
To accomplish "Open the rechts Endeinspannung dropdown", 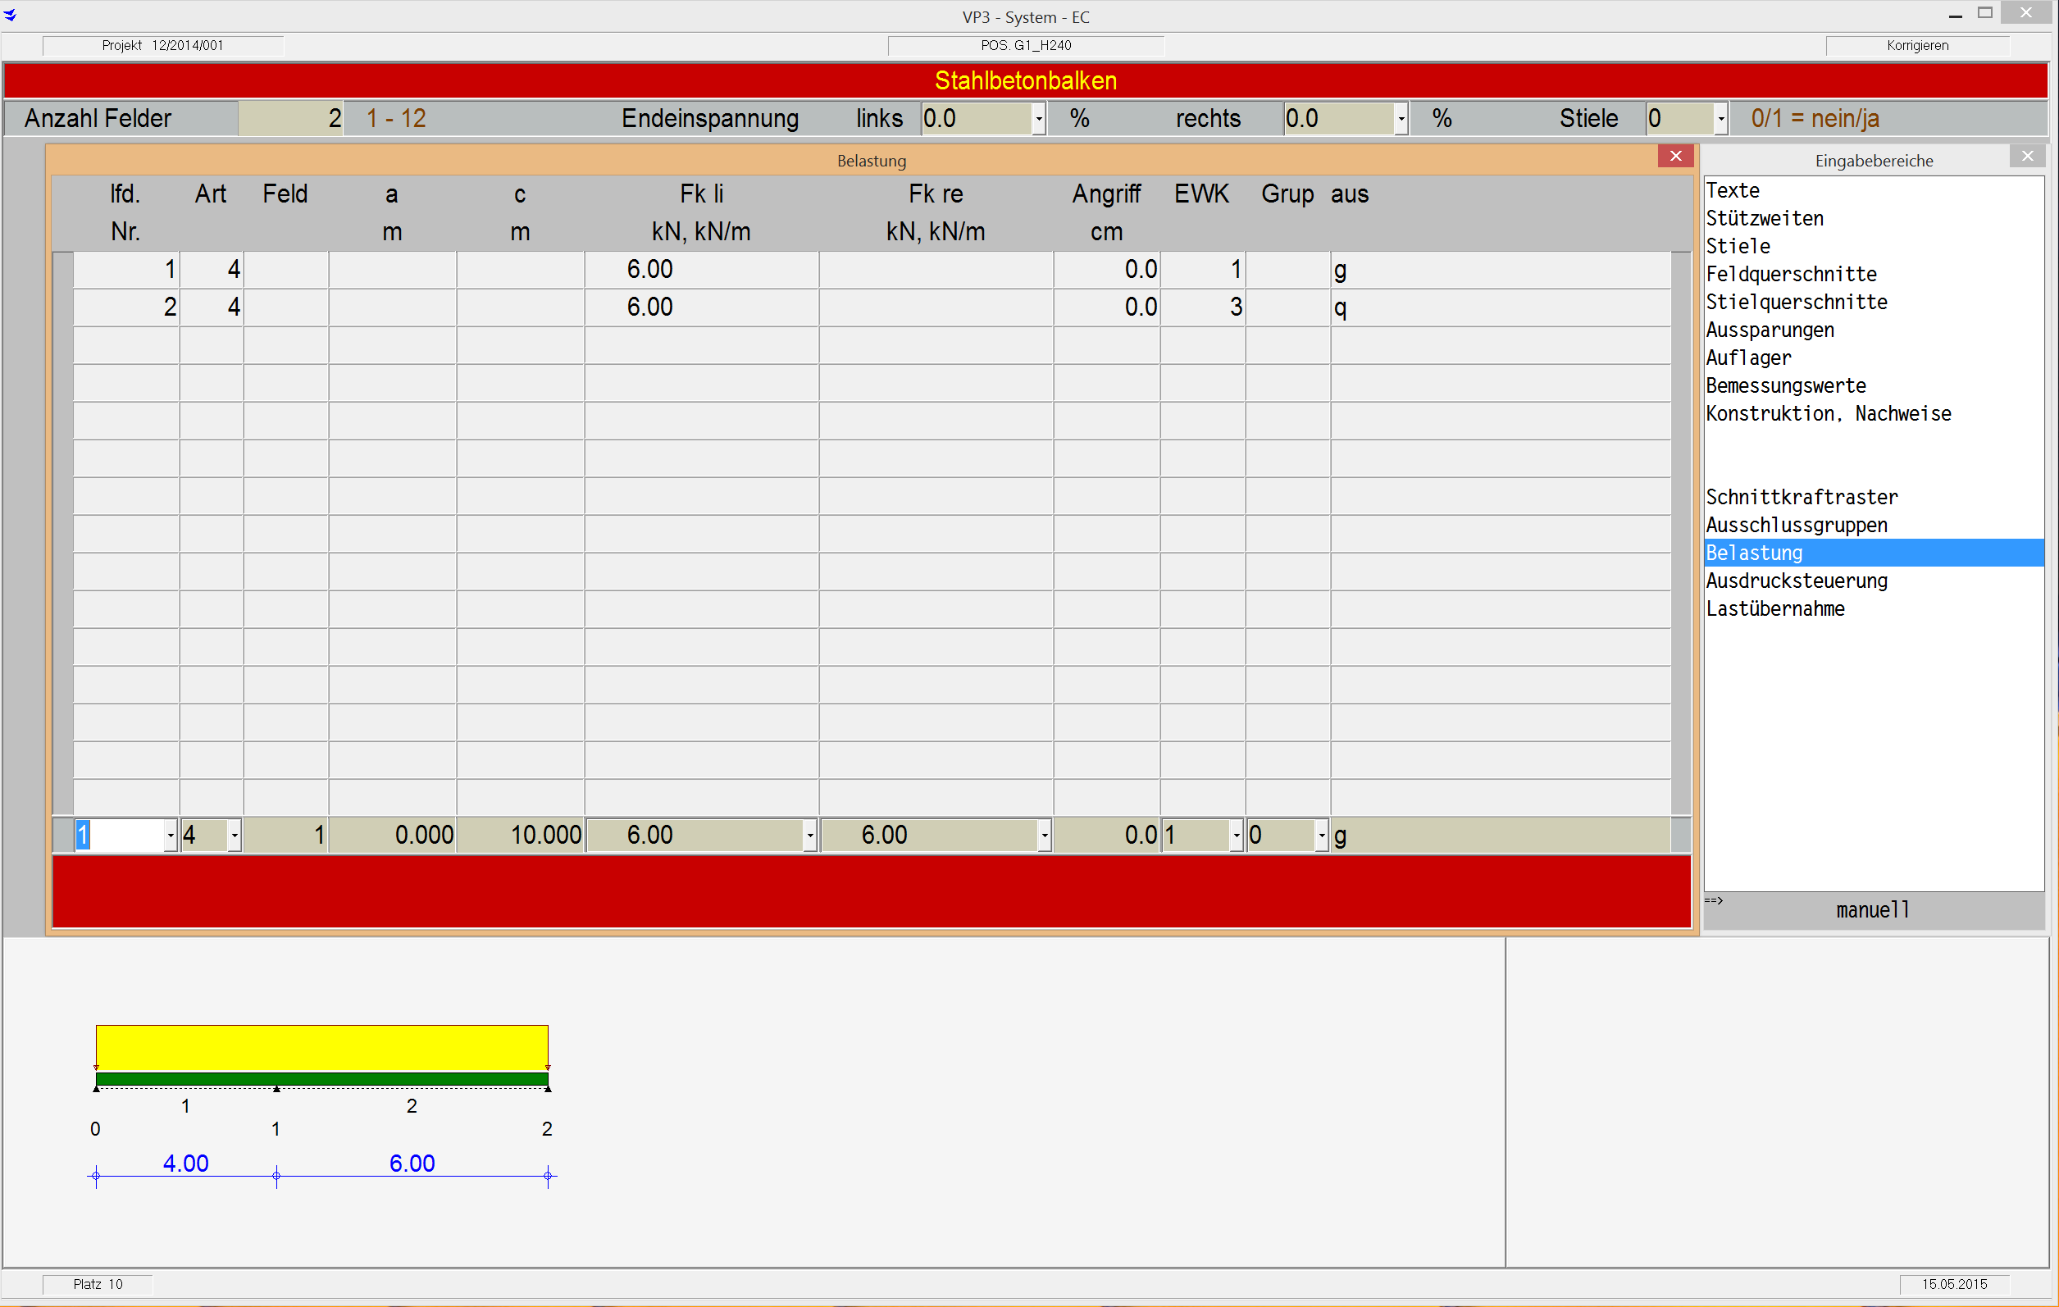I will [x=1401, y=119].
